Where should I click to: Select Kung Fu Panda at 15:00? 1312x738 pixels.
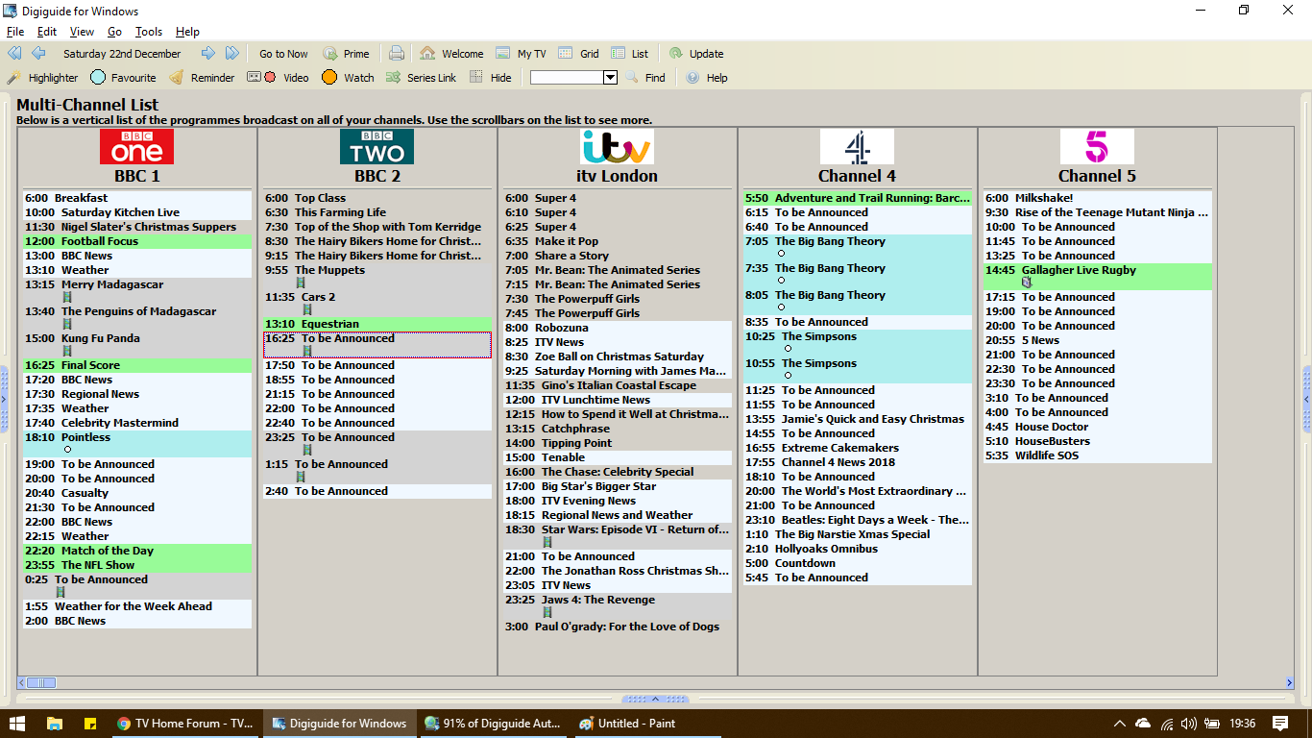137,344
